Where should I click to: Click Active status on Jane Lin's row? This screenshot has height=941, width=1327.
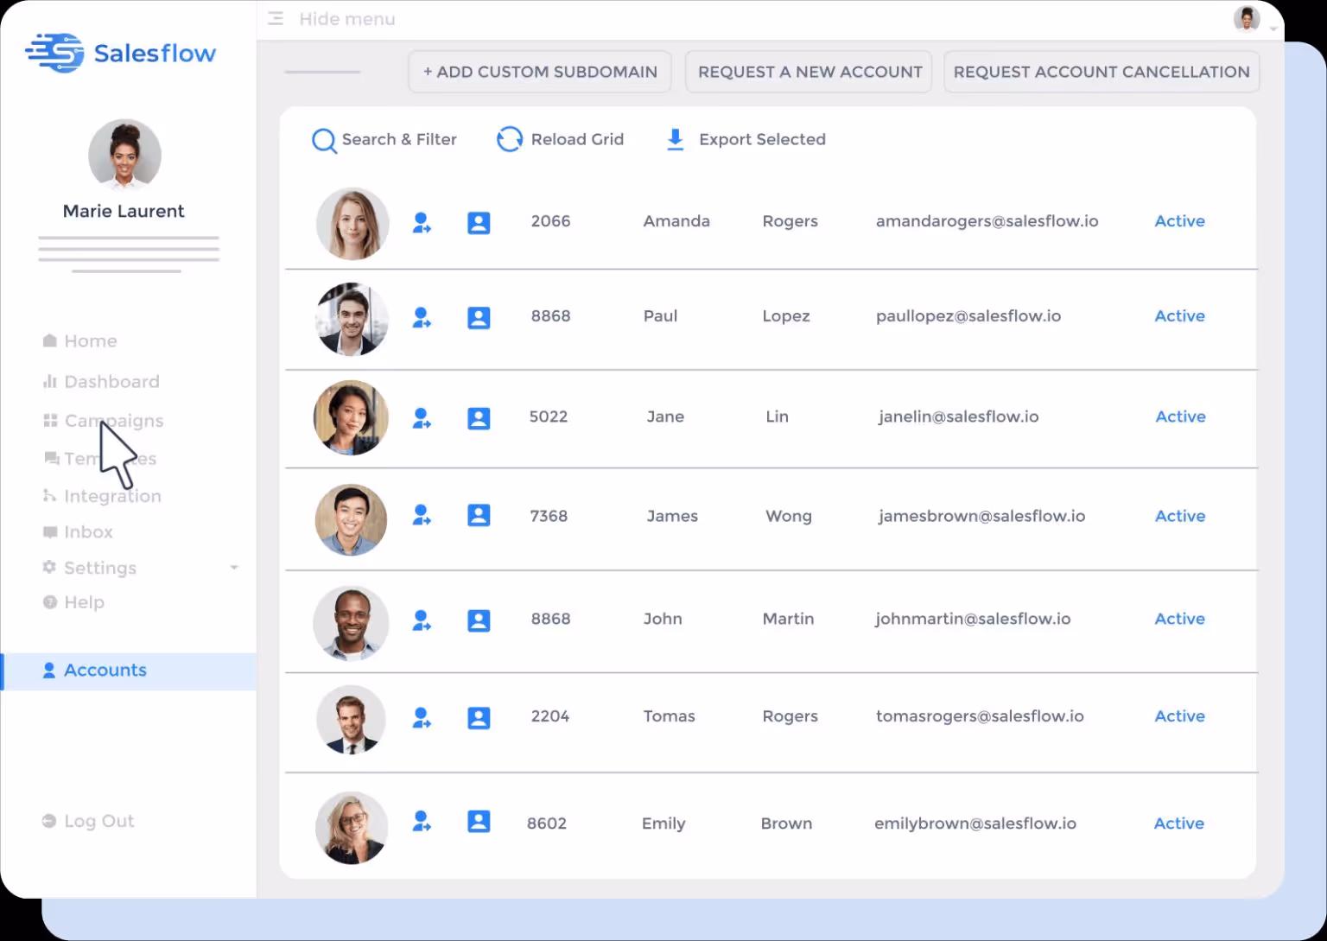click(1180, 416)
